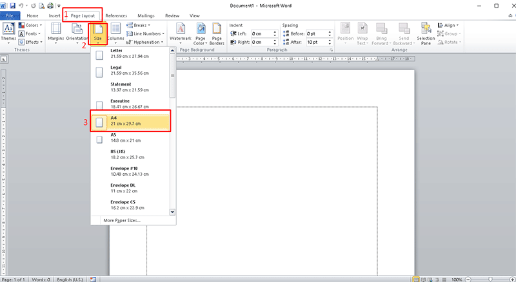Click the Watermark button

coord(181,33)
